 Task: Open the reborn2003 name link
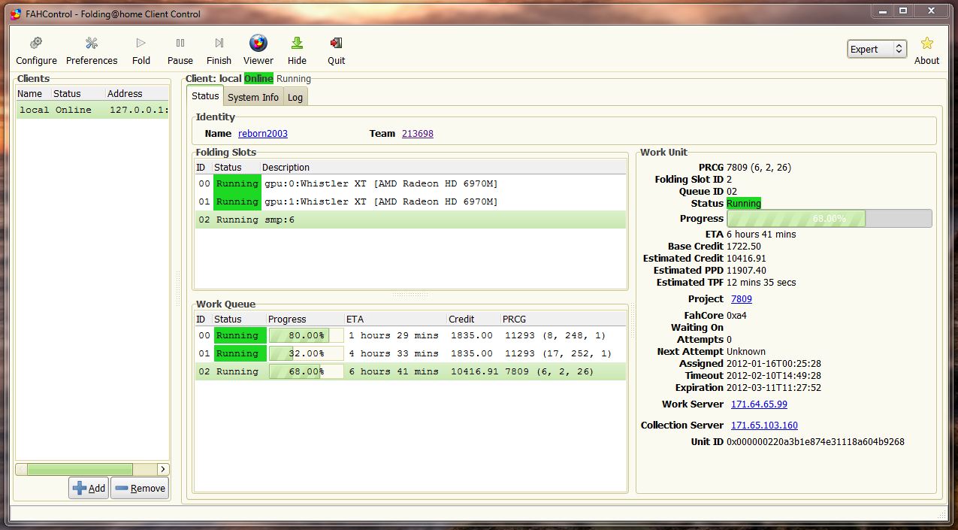(263, 133)
